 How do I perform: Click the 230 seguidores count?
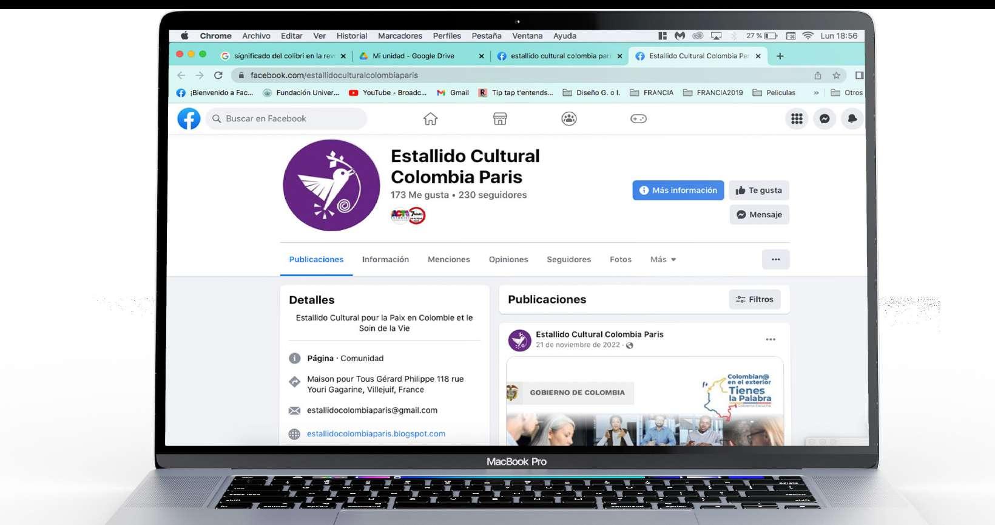click(x=493, y=195)
